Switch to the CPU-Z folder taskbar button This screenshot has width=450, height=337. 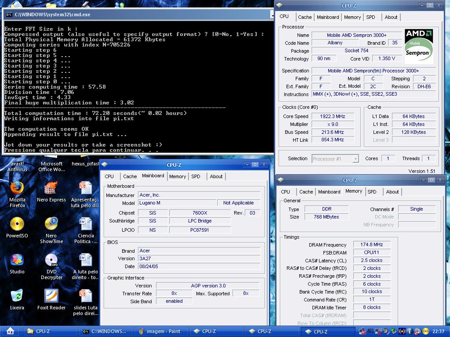pyautogui.click(x=51, y=331)
